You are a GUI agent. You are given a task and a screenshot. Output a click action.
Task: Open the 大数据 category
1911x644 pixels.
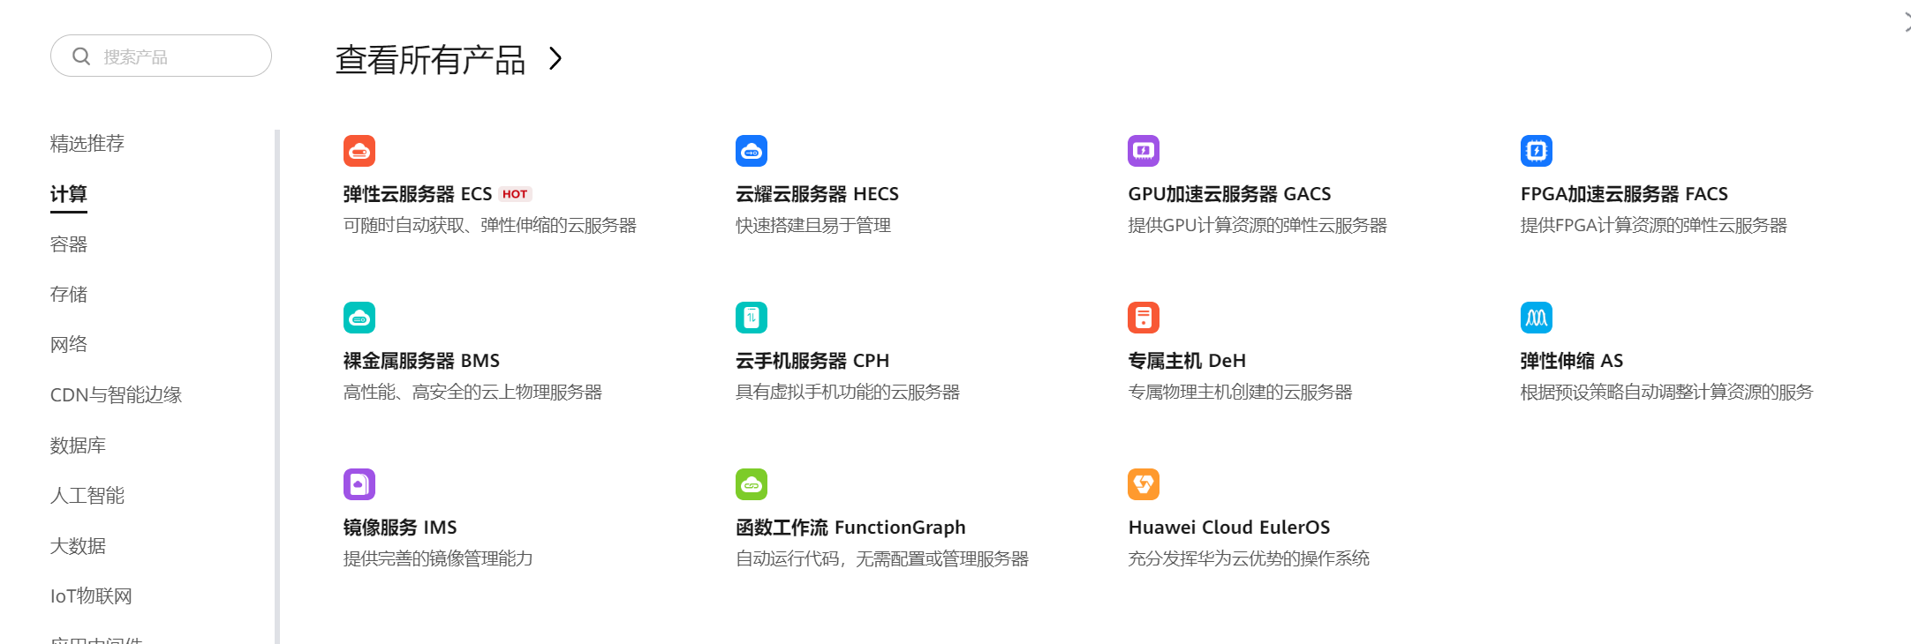[78, 546]
